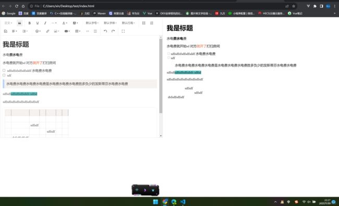Go back in browser history

[4, 6]
